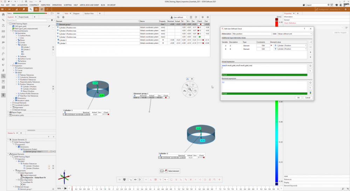Switch to the Section View tab

click(89, 14)
